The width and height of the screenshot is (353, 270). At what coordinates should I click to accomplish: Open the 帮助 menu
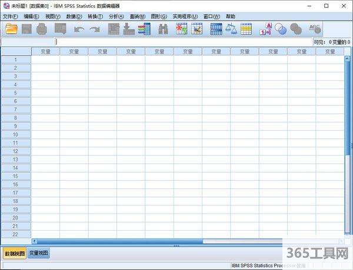click(x=230, y=16)
